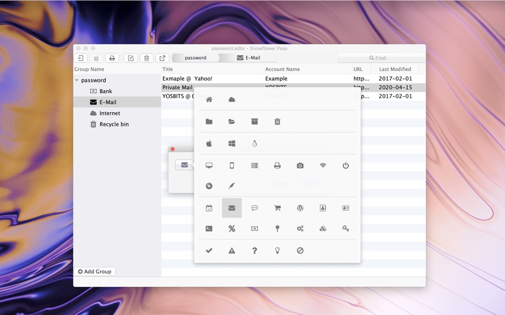Click the print toolbar button
Image resolution: width=505 pixels, height=315 pixels.
click(112, 58)
